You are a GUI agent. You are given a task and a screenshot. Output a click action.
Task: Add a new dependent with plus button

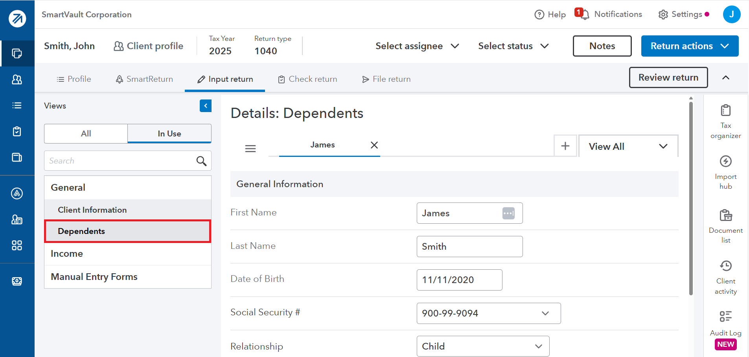click(x=565, y=146)
